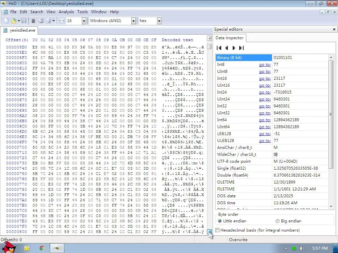Viewport: 338px width, 253px height.
Task: Open the hex offset base dropdown
Action: tap(159, 21)
